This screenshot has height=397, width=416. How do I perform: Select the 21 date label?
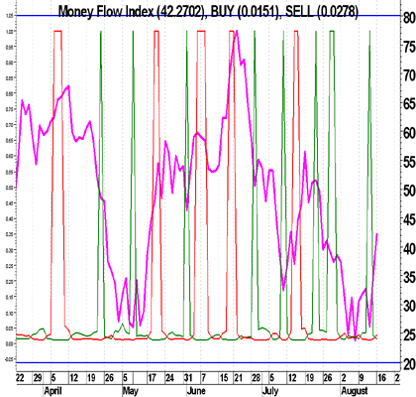[238, 378]
